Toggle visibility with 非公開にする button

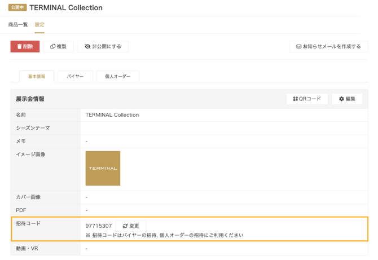[103, 46]
